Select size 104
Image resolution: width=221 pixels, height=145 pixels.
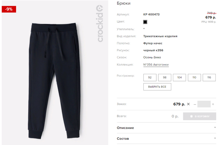pos(179,77)
